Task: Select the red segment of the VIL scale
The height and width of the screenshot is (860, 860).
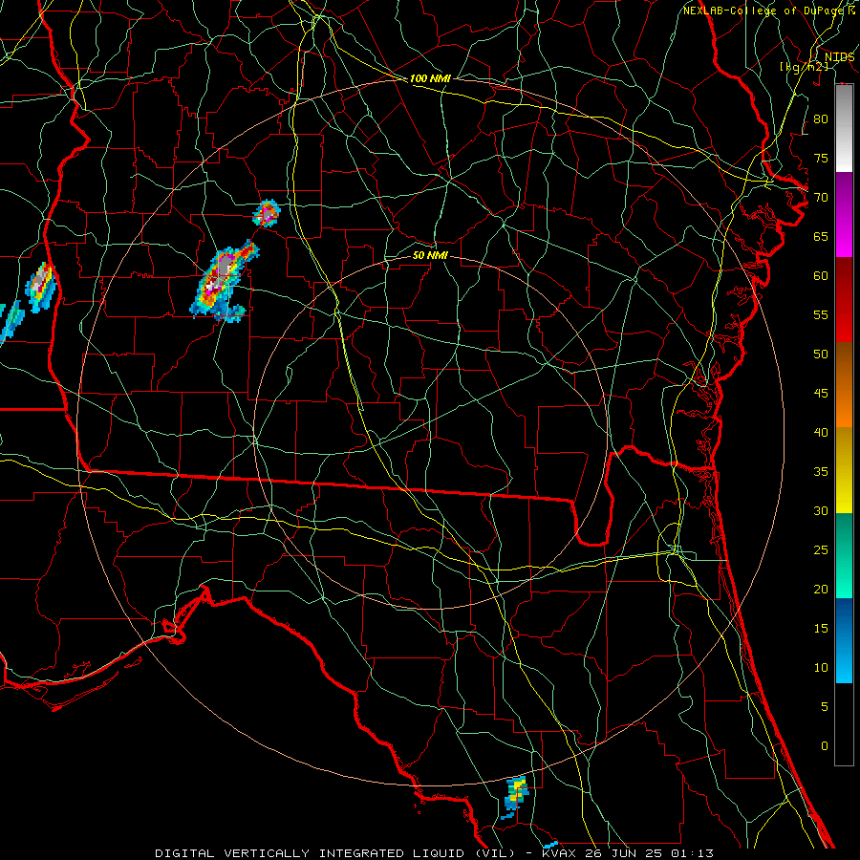Action: pyautogui.click(x=844, y=299)
